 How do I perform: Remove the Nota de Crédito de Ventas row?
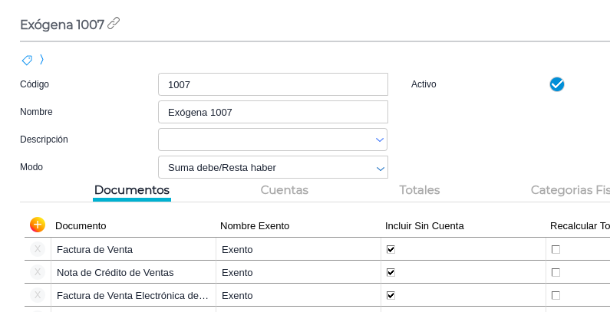[38, 272]
